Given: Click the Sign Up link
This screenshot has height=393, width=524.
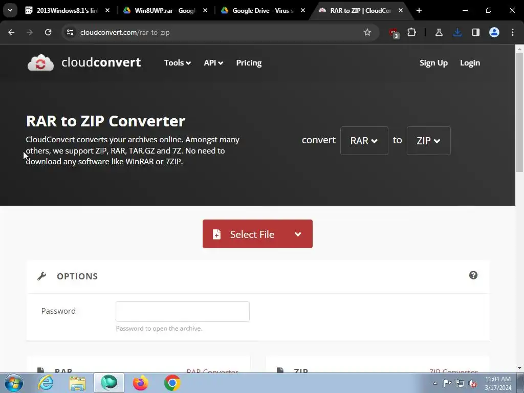Looking at the screenshot, I should pos(433,63).
